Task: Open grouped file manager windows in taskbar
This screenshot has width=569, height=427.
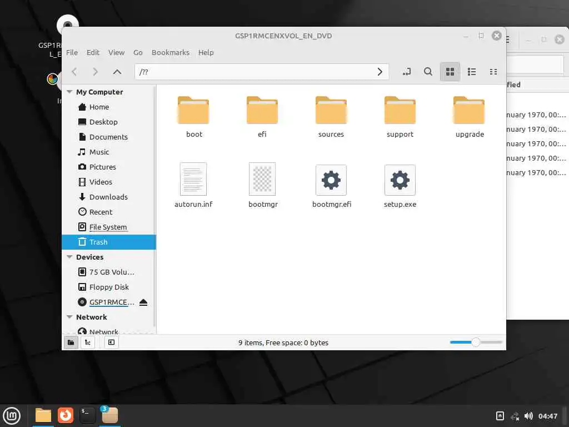Action: click(x=109, y=416)
